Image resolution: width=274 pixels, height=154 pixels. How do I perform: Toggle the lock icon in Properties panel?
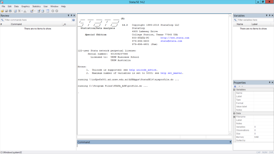pos(235,86)
